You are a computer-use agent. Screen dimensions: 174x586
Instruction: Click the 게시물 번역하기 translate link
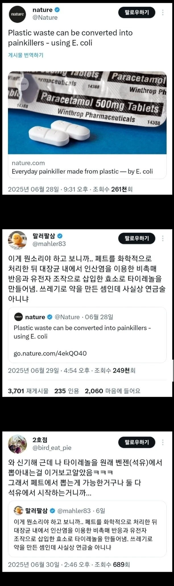(x=26, y=55)
